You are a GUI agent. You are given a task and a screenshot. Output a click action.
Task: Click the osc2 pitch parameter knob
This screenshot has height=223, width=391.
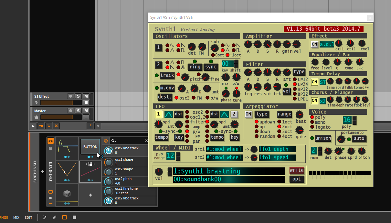coord(109,181)
